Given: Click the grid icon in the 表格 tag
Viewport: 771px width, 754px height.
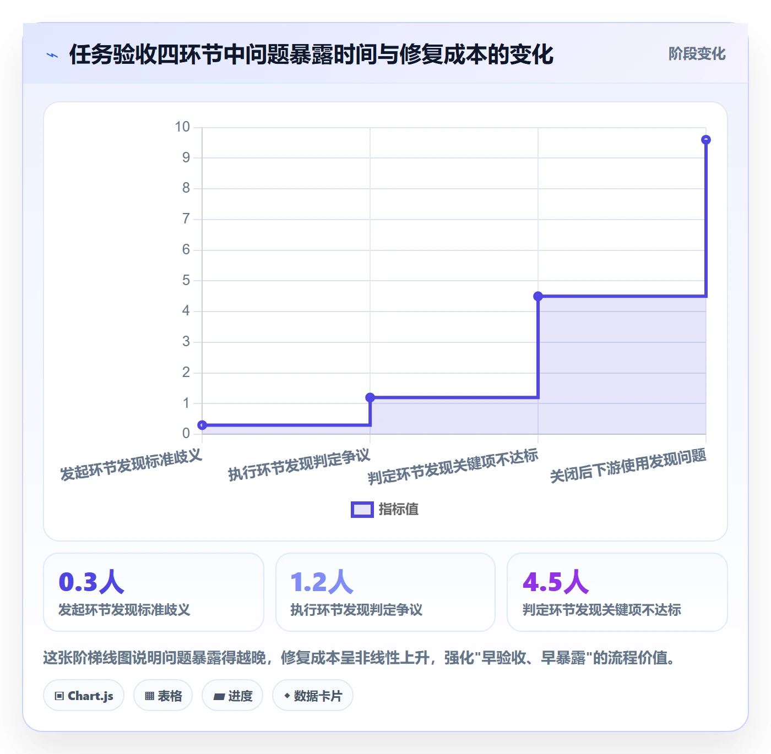Looking at the screenshot, I should [x=149, y=696].
